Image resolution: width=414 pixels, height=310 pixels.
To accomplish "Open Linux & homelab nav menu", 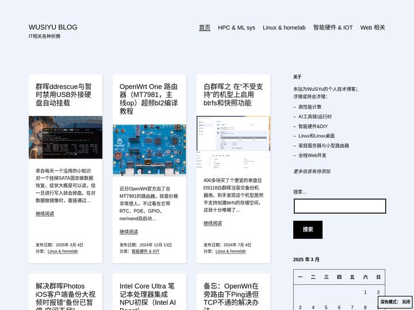I will click(x=284, y=28).
